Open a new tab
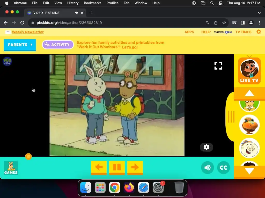 pyautogui.click(x=92, y=13)
